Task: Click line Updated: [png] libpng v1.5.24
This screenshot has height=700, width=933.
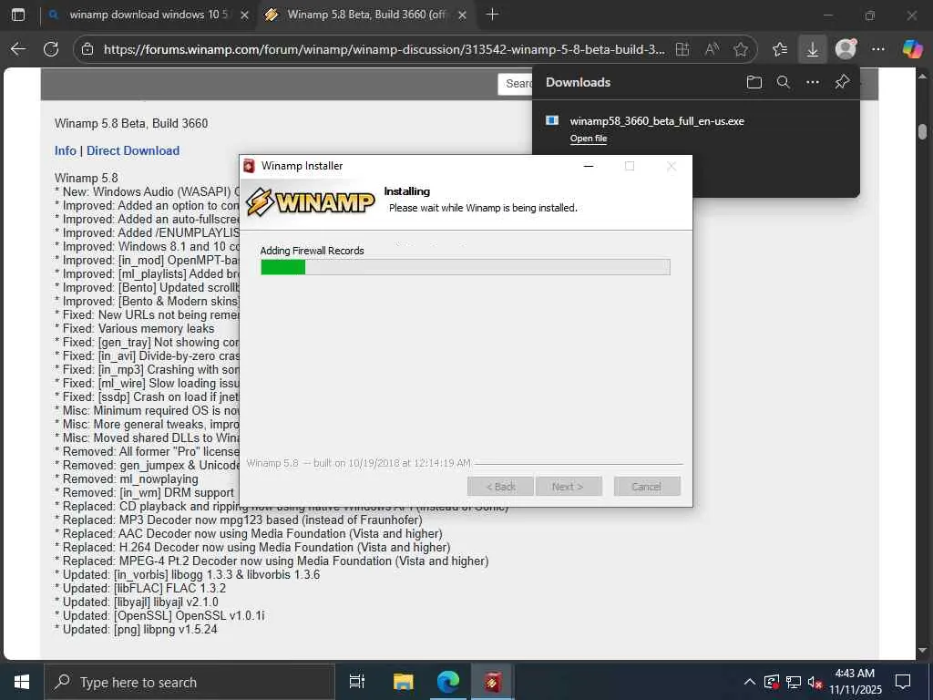Action: click(137, 629)
